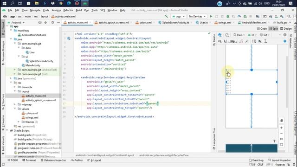Open Windows Start menu
297x167 pixels.
4,3
